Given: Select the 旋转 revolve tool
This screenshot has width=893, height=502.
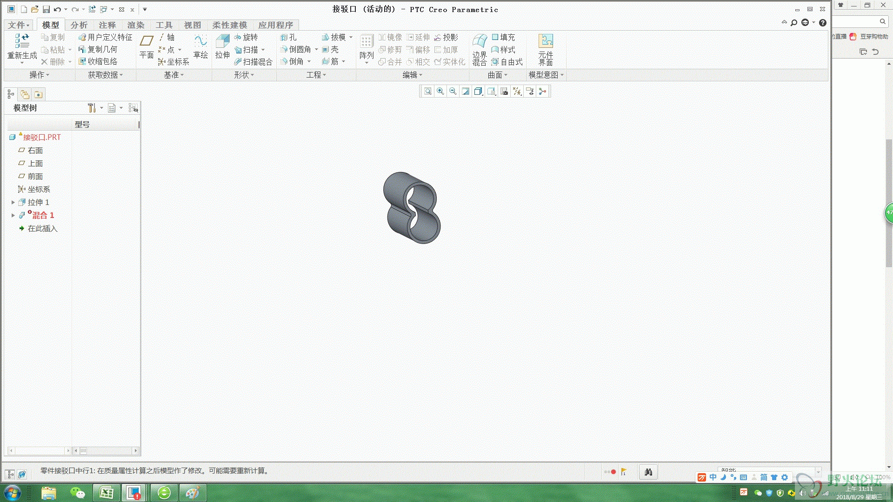Looking at the screenshot, I should click(246, 37).
